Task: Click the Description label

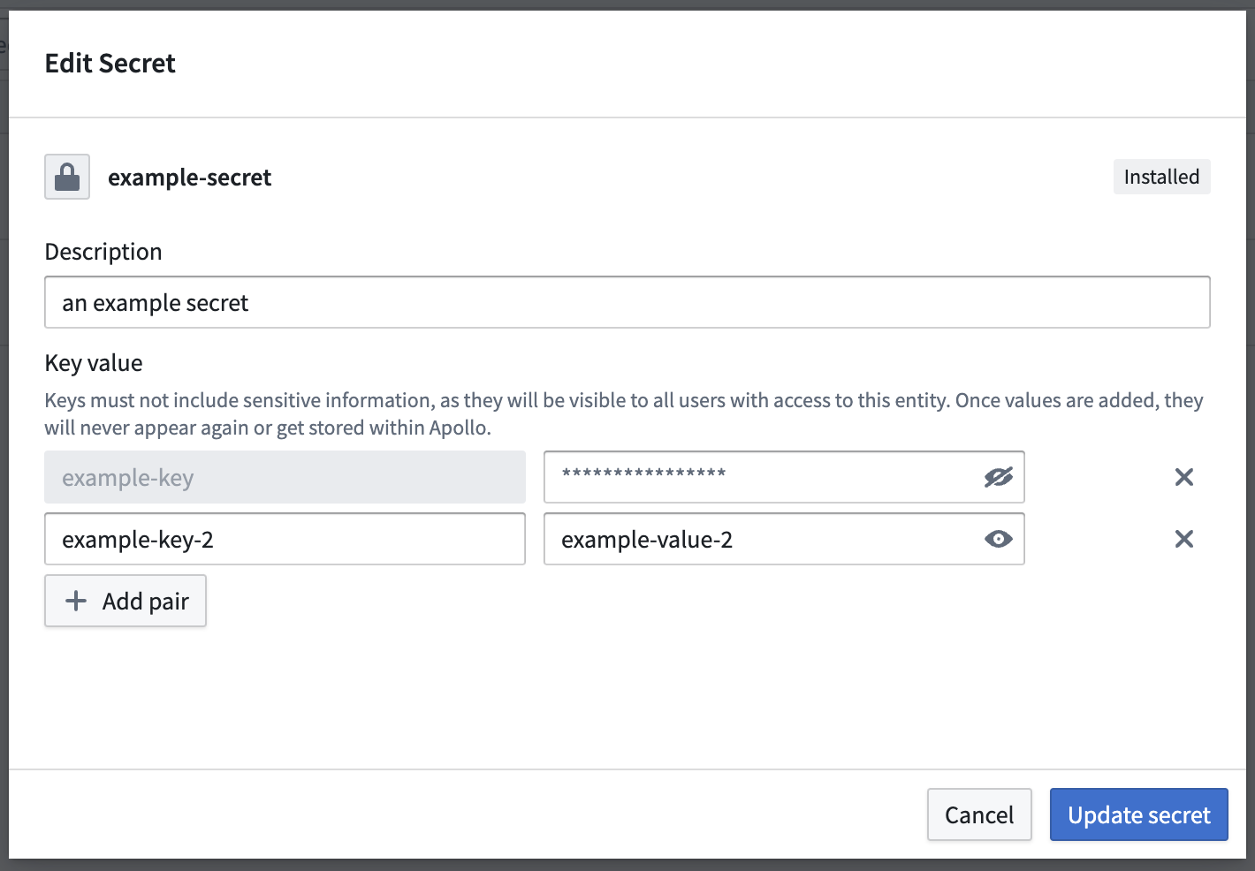Action: (103, 252)
